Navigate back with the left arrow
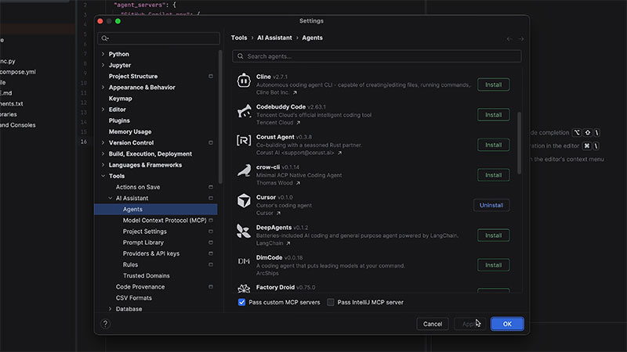 (x=509, y=38)
